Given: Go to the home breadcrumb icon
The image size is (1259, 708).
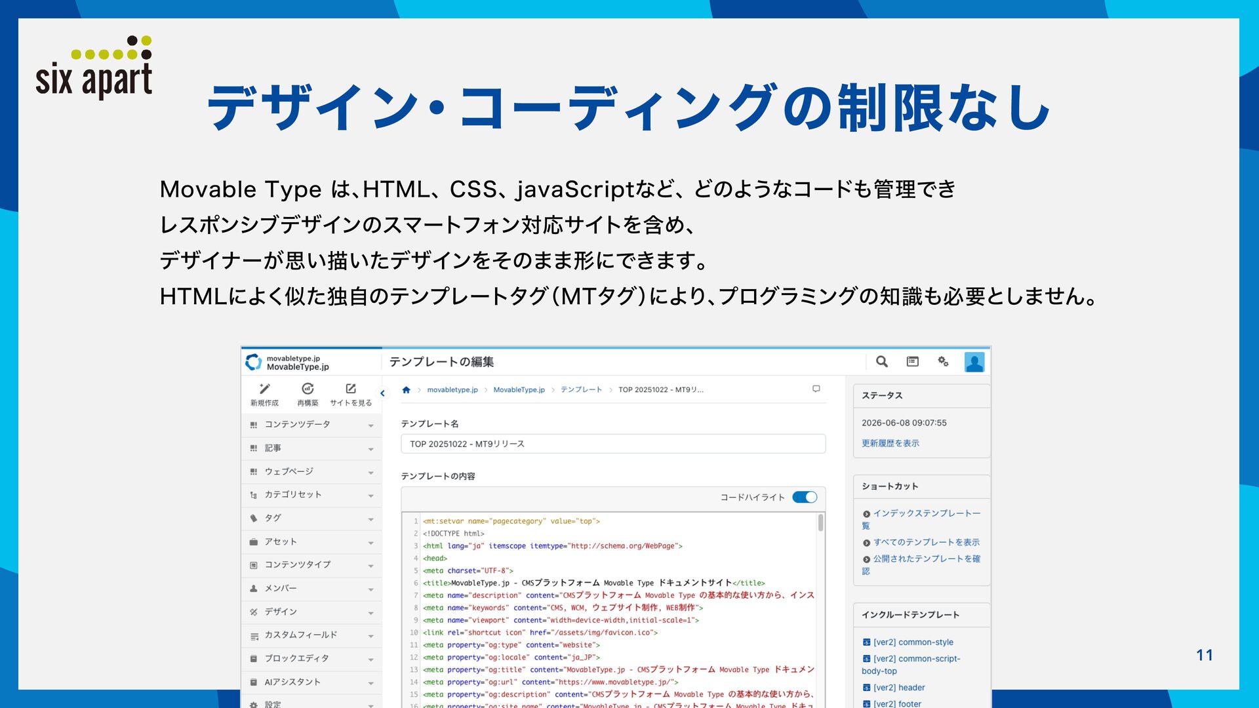Looking at the screenshot, I should pyautogui.click(x=406, y=390).
